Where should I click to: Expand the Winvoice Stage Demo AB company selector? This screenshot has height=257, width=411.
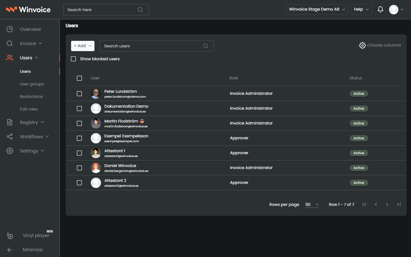click(x=317, y=9)
